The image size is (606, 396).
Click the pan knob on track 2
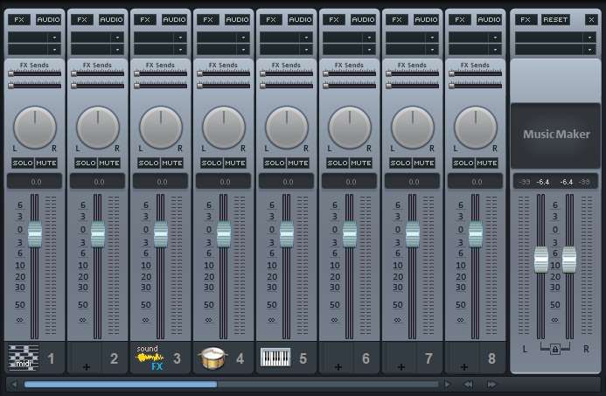pos(98,128)
